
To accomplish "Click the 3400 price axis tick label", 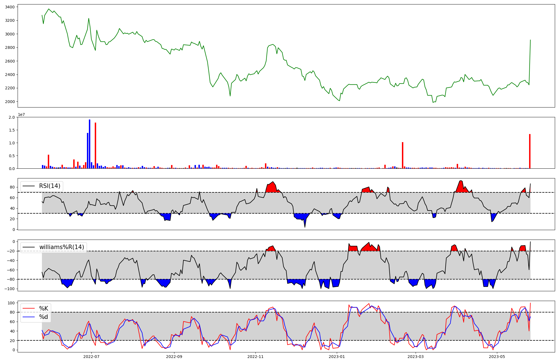I will (x=10, y=7).
